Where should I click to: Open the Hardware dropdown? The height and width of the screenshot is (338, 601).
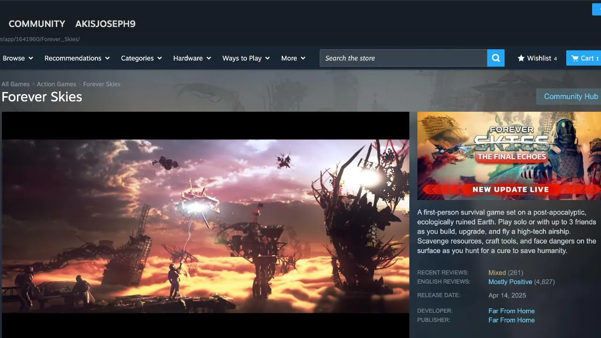(192, 58)
